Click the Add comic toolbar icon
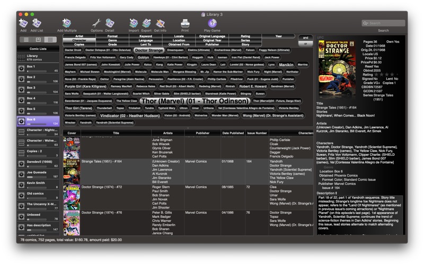 (x=23, y=23)
